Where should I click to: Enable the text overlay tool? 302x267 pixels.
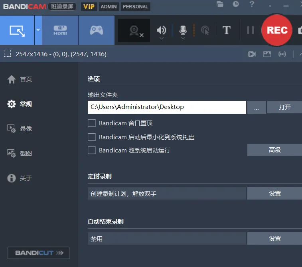click(x=226, y=30)
